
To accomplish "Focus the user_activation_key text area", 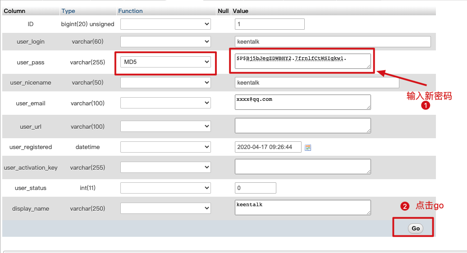I will pos(302,167).
